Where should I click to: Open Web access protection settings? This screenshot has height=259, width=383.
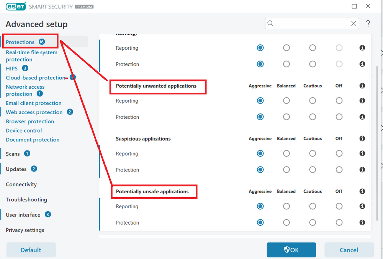point(34,112)
